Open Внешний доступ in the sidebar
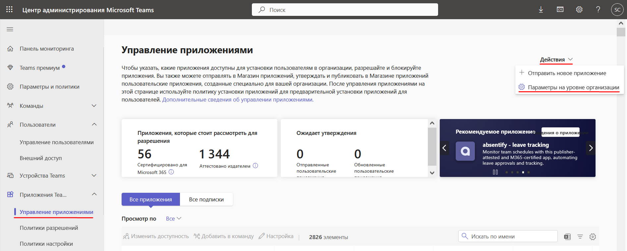 pos(41,158)
